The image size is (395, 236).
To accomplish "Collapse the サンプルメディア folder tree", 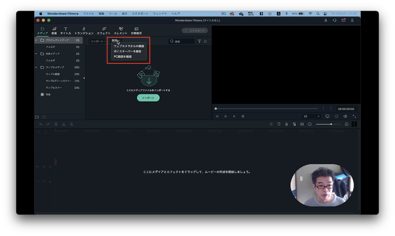I will coord(36,67).
